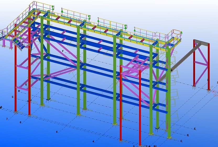Select the leftmost green cone marker on handrail
The height and width of the screenshot is (147, 218).
53,8
